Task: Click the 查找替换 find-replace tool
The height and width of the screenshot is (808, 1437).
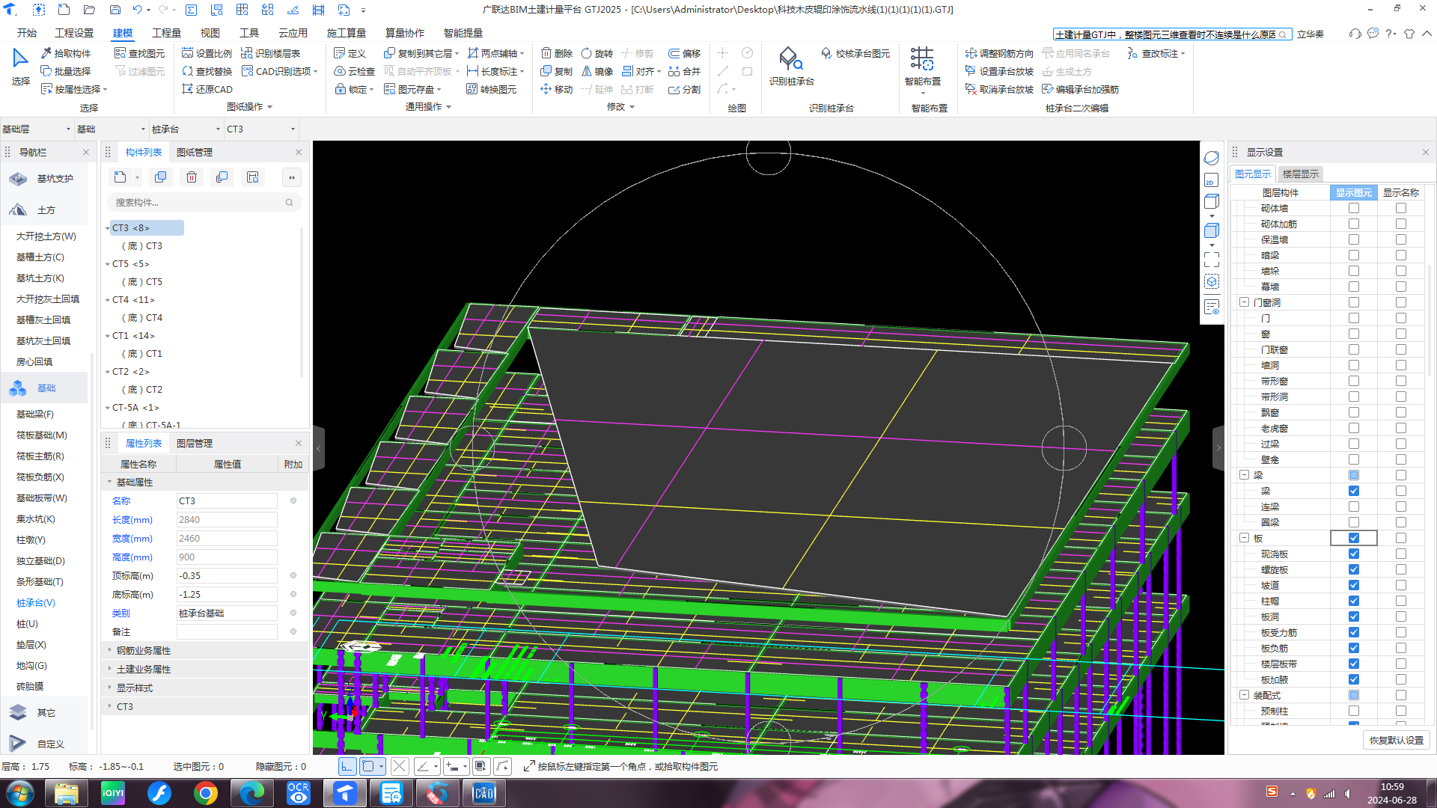Action: tap(207, 71)
